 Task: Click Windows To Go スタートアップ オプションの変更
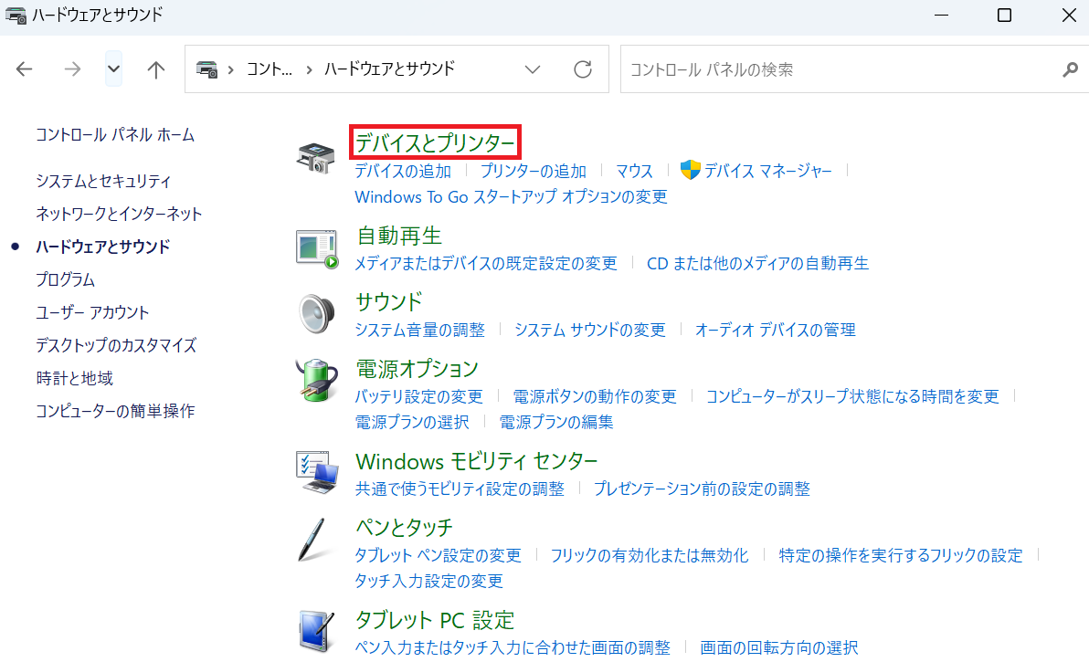pos(512,197)
